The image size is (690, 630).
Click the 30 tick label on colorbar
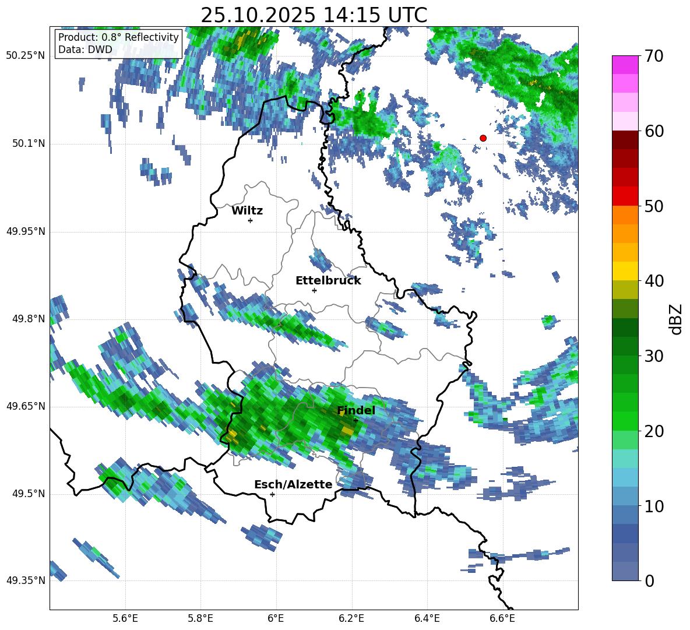(x=653, y=356)
